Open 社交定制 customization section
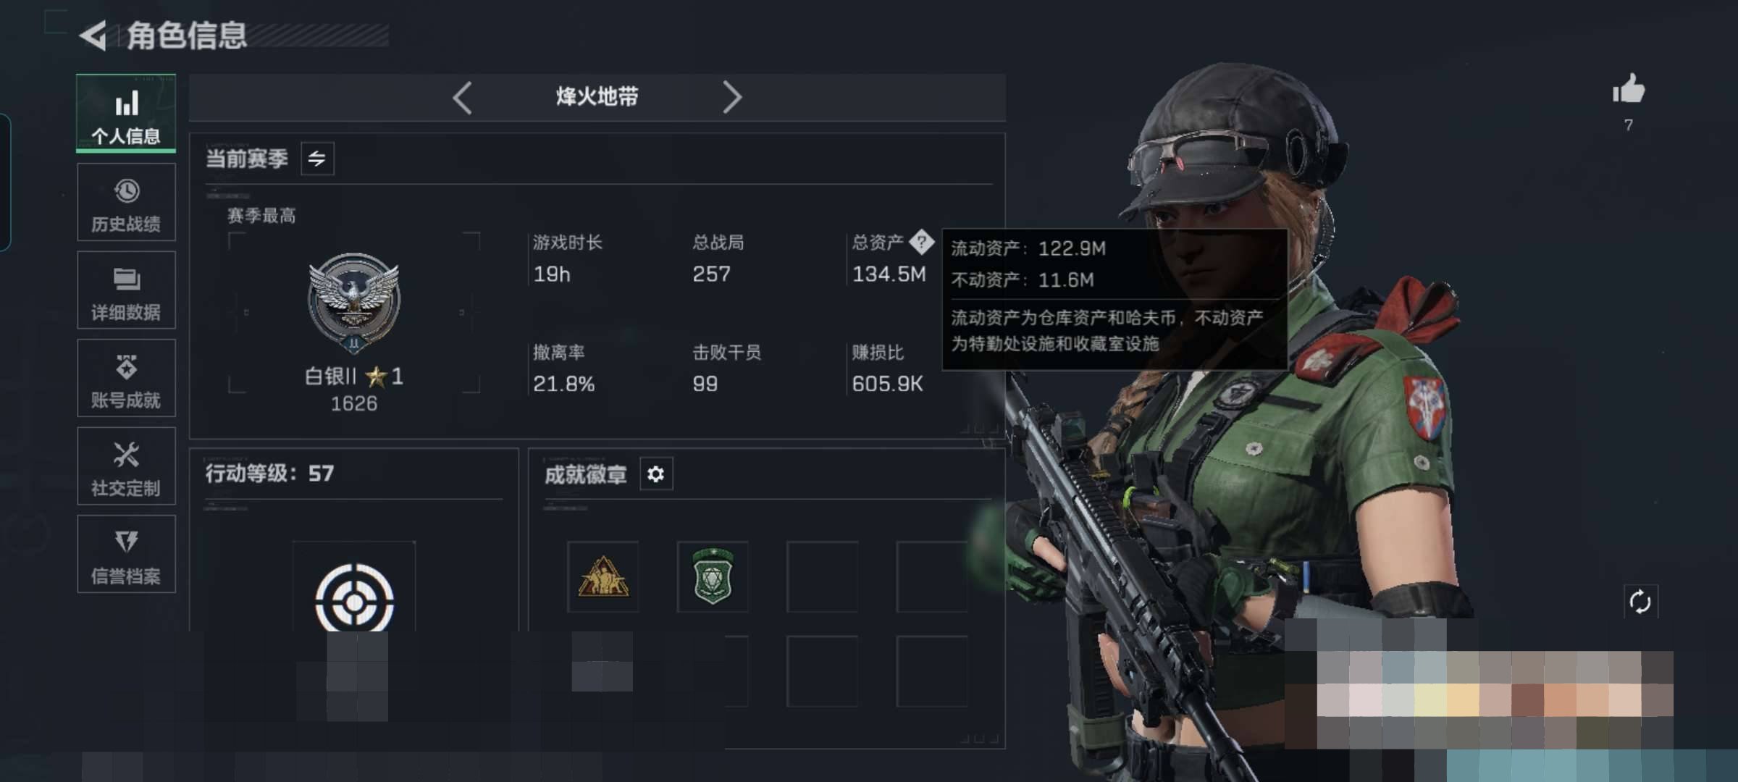Screen dimensions: 1738x782 (126, 466)
